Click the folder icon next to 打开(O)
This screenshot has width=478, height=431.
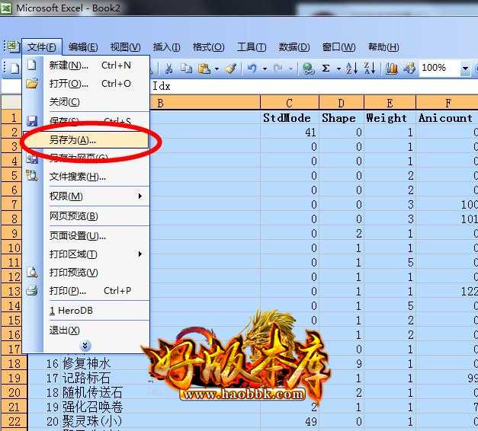pos(32,83)
